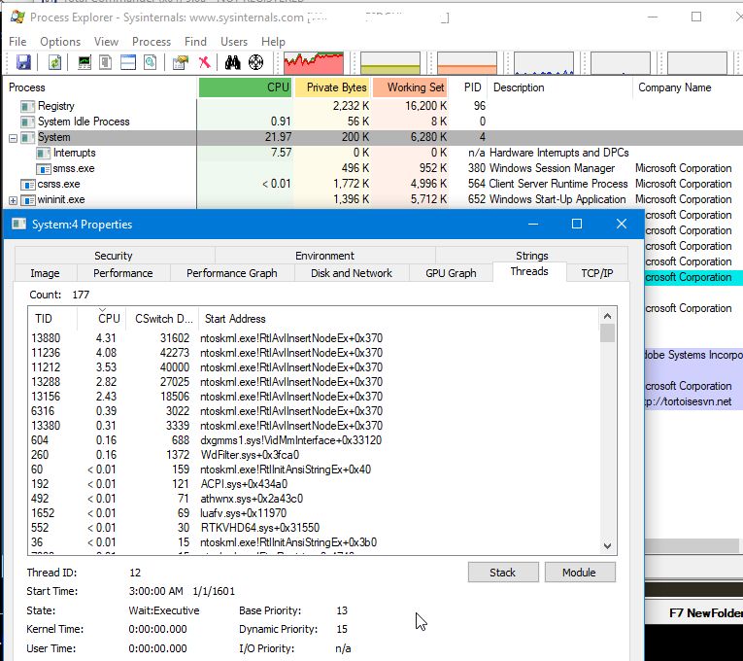Click the thread list scroll up arrow
This screenshot has width=743, height=661.
607,316
